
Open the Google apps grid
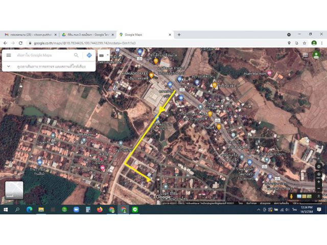306,55
